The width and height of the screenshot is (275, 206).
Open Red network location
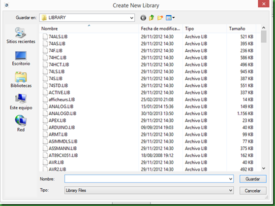21,123
